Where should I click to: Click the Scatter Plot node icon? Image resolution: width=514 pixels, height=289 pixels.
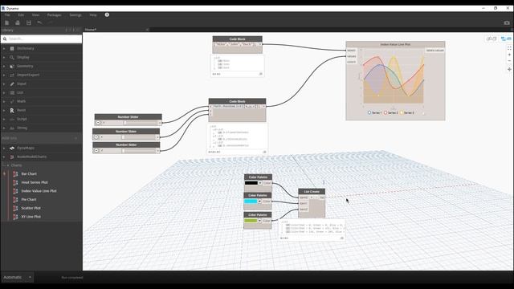(x=15, y=208)
